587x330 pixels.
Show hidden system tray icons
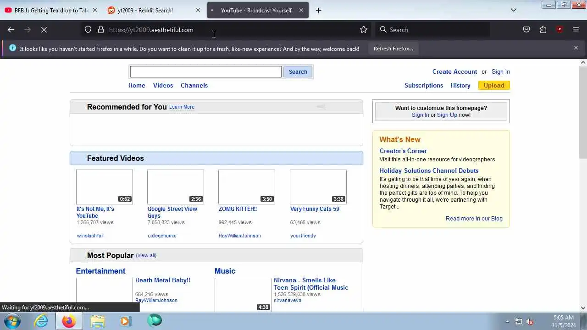tap(507, 321)
